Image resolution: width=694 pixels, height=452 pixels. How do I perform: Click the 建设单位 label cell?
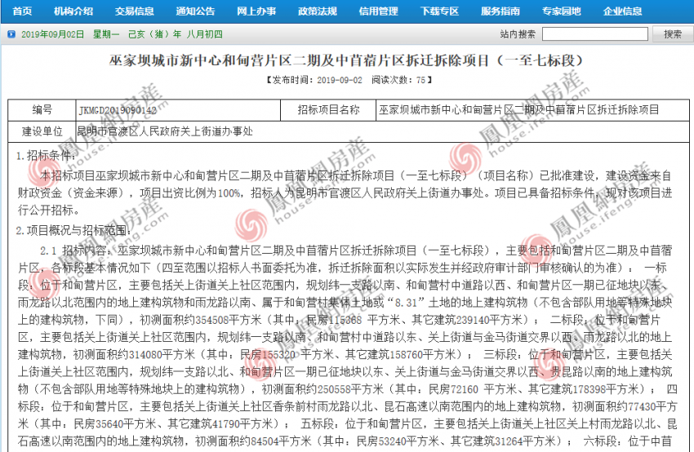click(42, 131)
